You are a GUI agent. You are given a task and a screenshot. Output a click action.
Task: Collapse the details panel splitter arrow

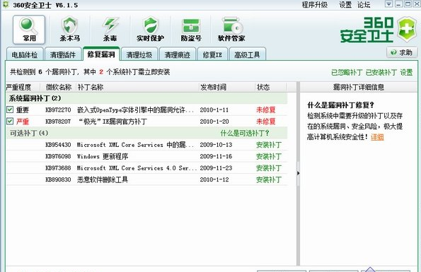click(299, 173)
